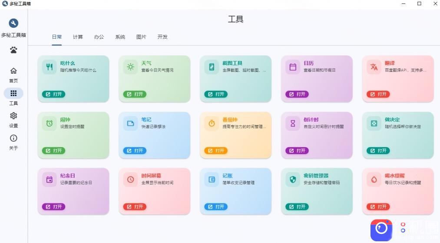Switch to the 开发 tab

(x=162, y=37)
